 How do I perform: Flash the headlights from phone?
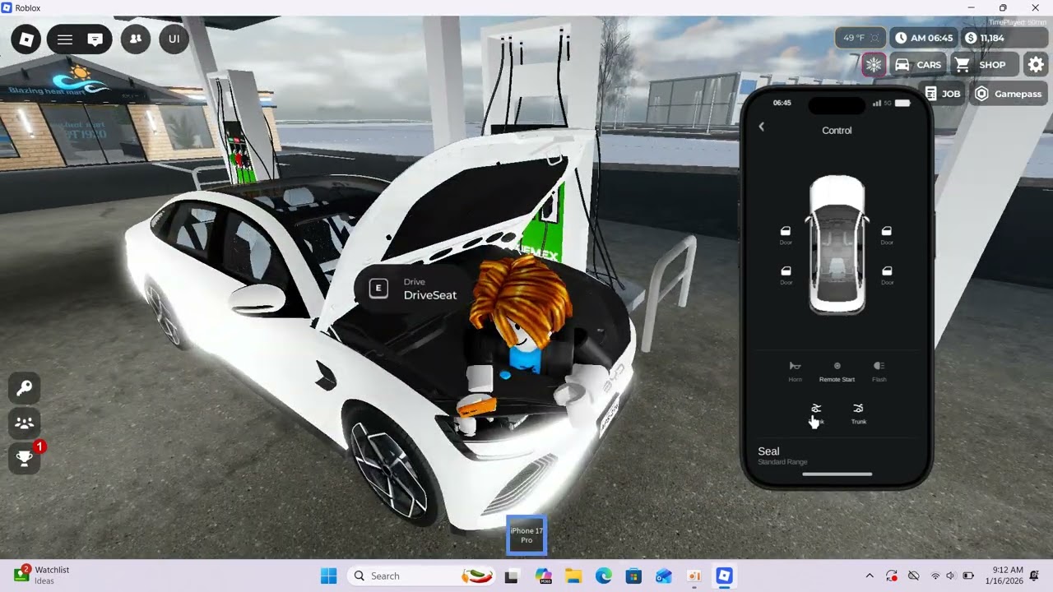(879, 372)
